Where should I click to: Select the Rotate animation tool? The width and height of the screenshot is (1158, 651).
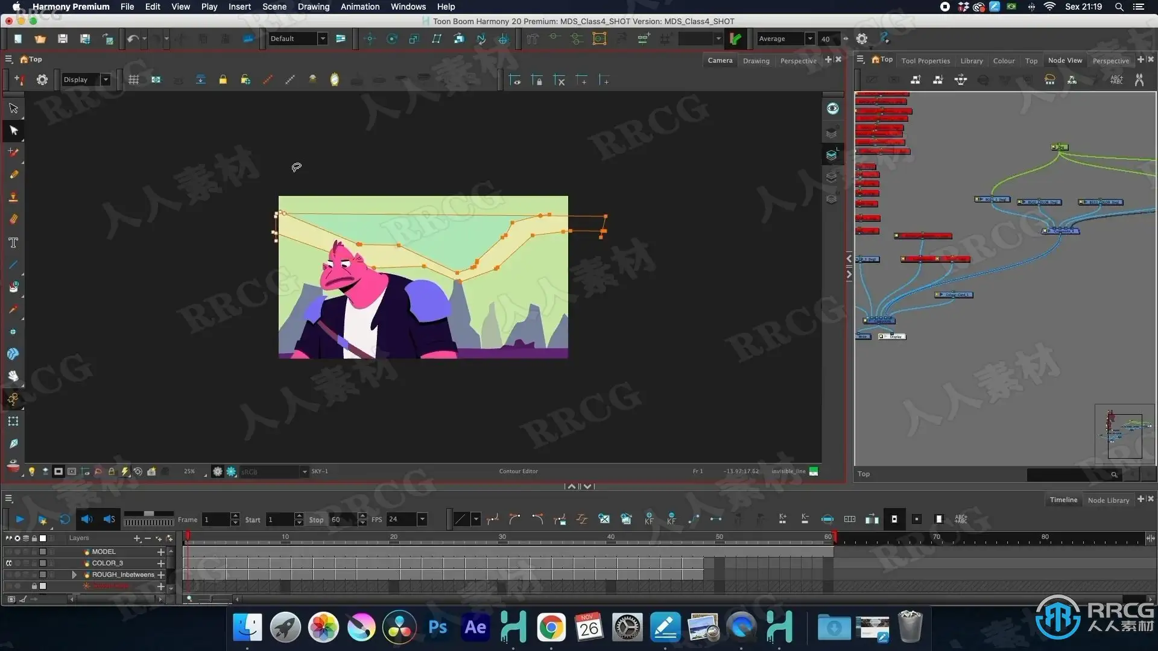(x=392, y=39)
